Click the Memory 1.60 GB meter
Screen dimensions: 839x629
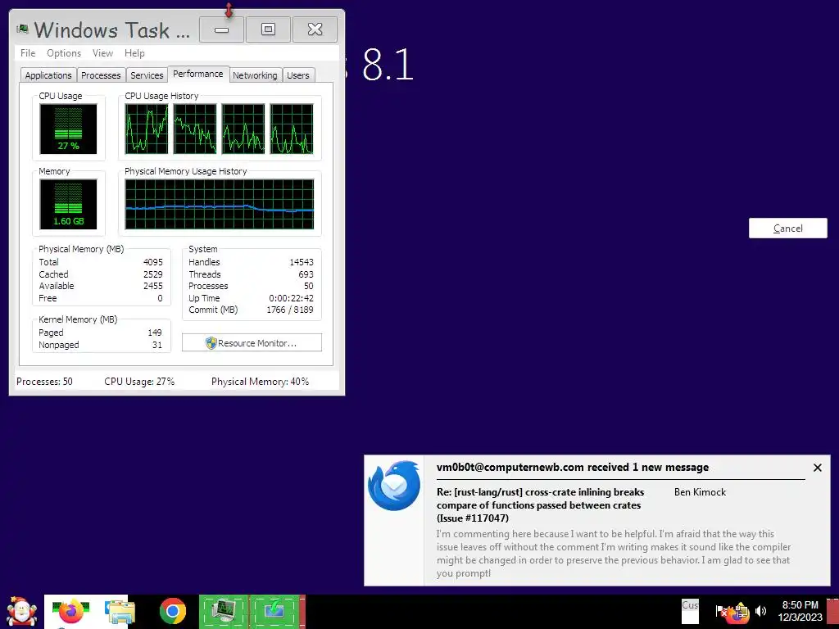point(68,204)
